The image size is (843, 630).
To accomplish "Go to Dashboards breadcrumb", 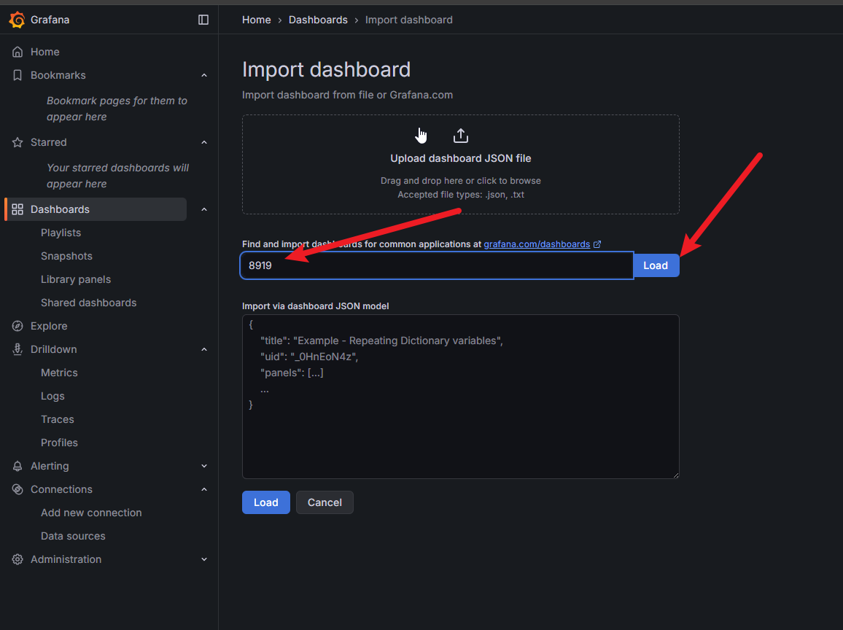I will [x=318, y=20].
